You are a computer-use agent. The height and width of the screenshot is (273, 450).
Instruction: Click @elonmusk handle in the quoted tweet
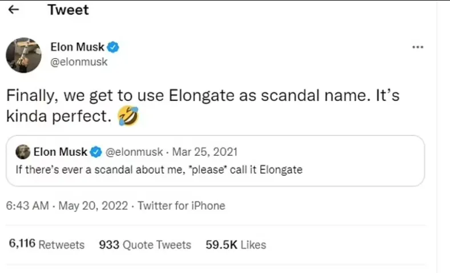click(x=133, y=152)
